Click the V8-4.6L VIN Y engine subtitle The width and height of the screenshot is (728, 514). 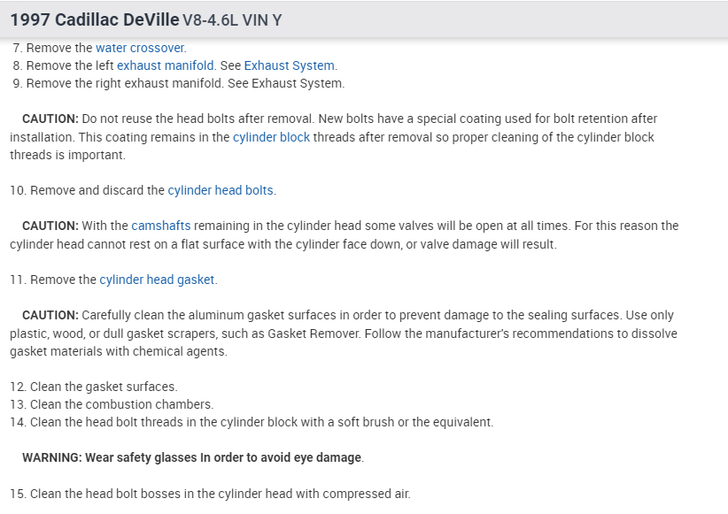click(233, 19)
